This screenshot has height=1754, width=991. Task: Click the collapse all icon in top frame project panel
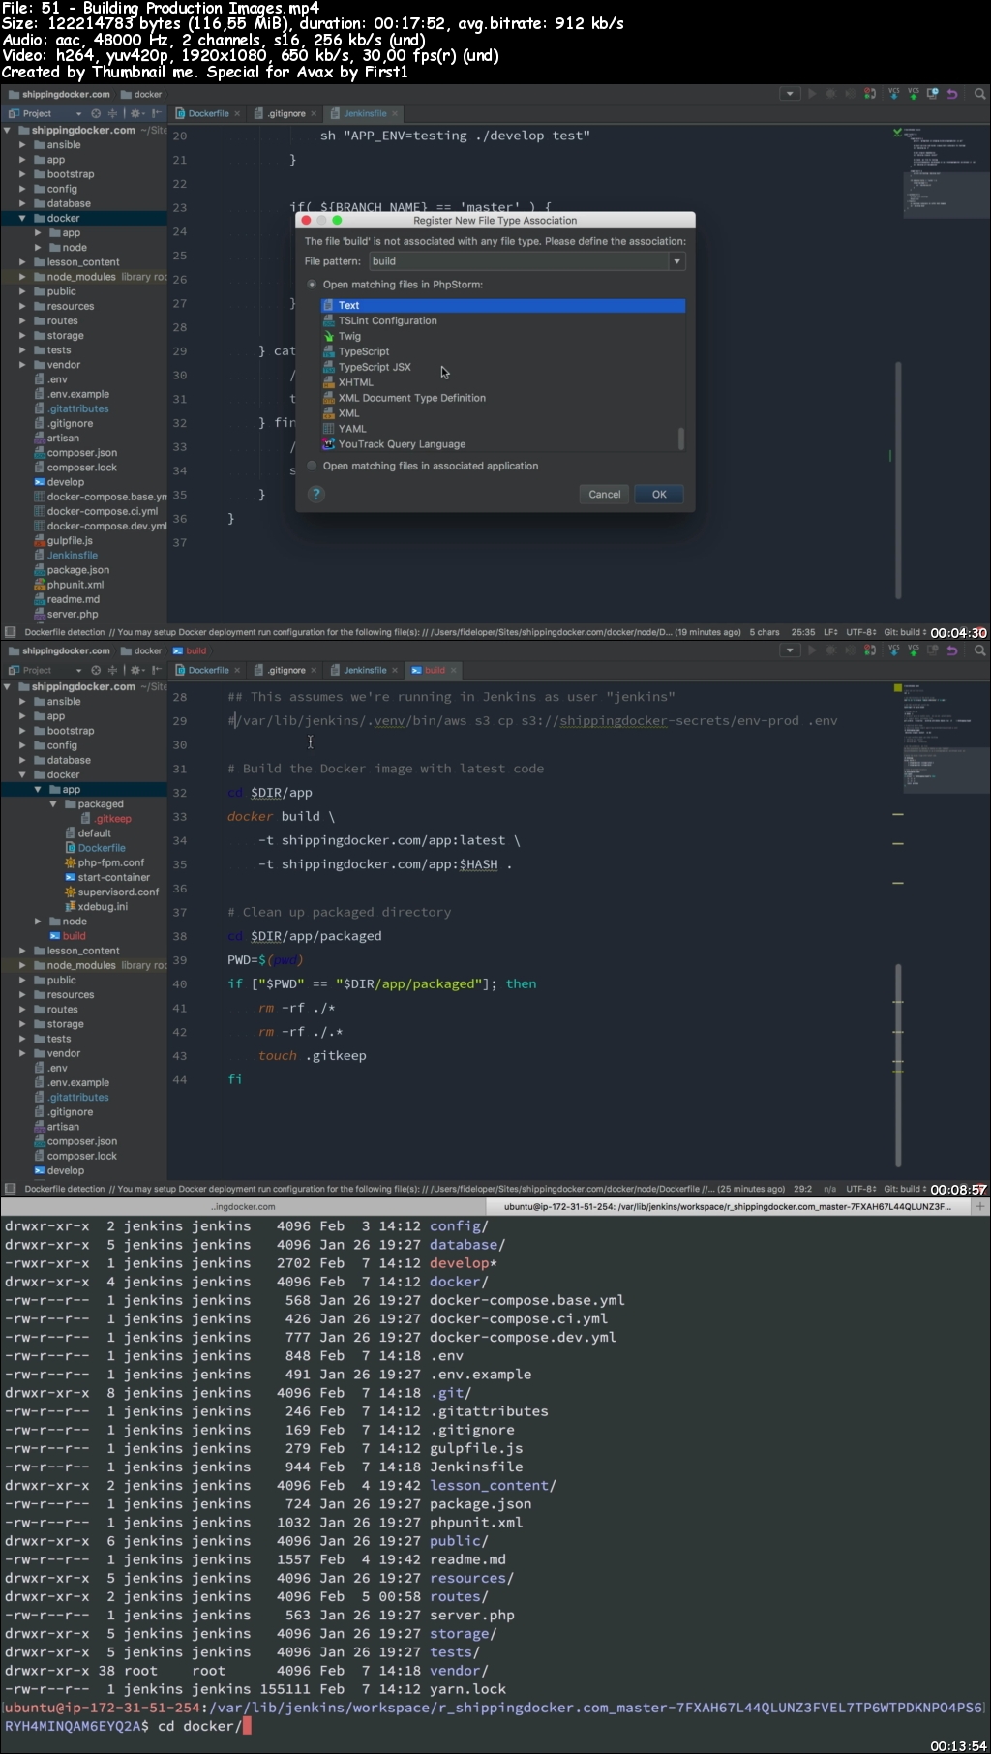(x=112, y=113)
